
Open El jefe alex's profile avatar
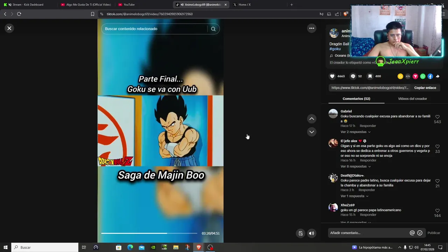tap(333, 143)
